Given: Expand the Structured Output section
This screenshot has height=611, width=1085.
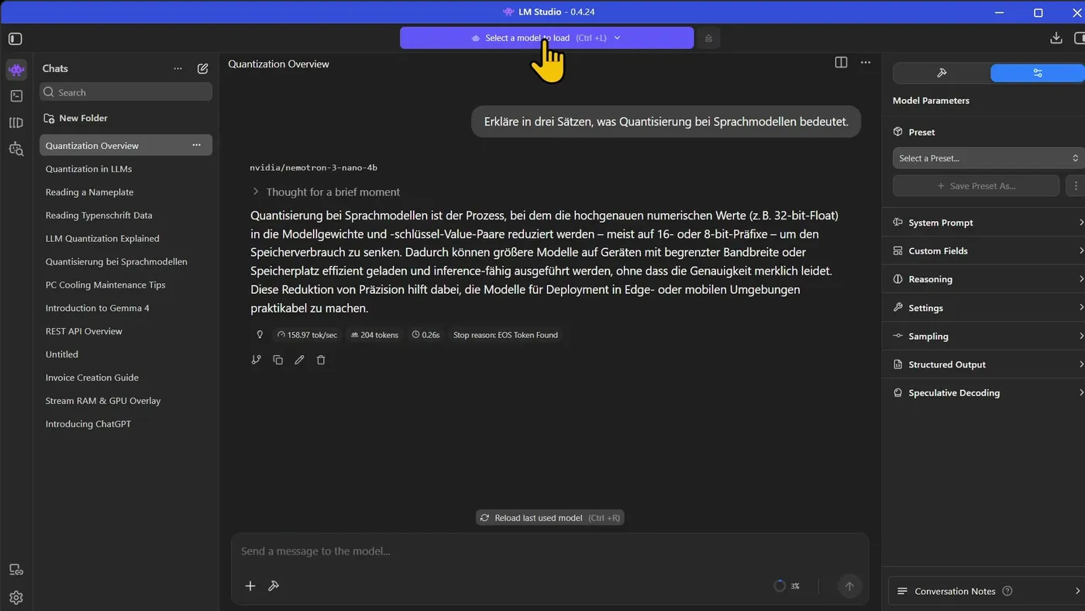Looking at the screenshot, I should [x=984, y=364].
